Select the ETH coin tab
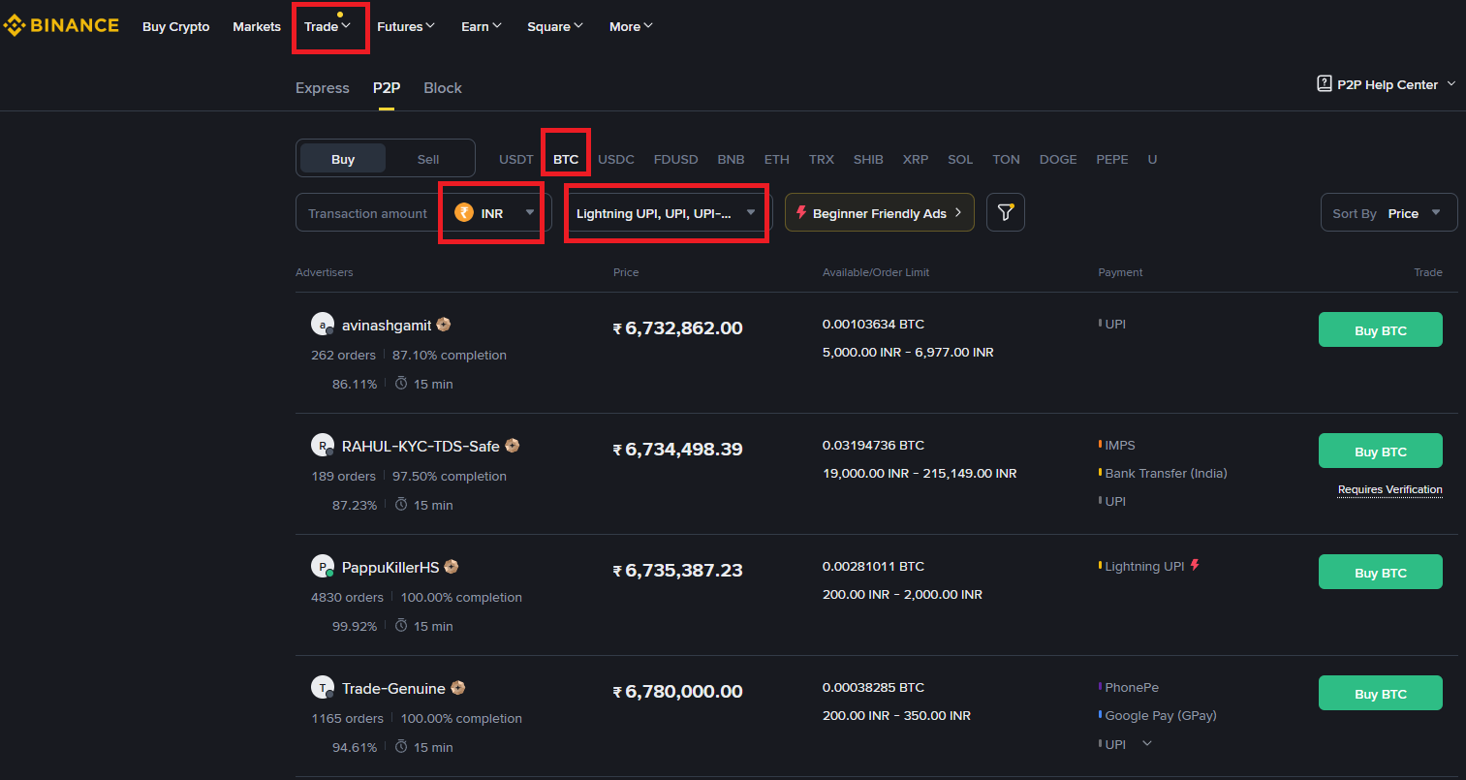1466x780 pixels. coord(776,159)
